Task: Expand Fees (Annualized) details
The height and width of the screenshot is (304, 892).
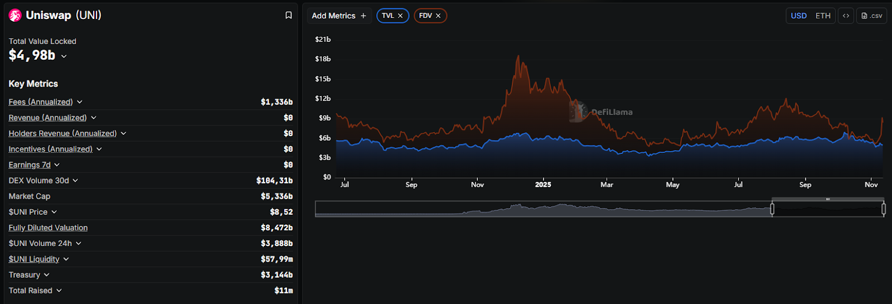Action: [80, 102]
